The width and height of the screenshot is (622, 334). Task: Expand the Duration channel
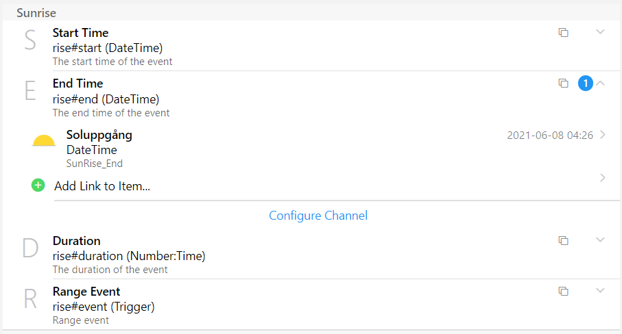tap(600, 240)
